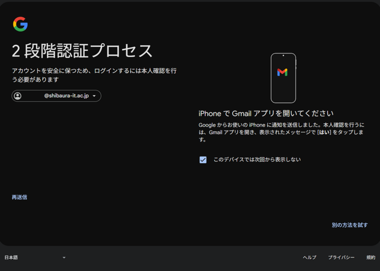Click the iPhone で Gmail アプリを開いてください heading
The image size is (380, 271).
(266, 113)
